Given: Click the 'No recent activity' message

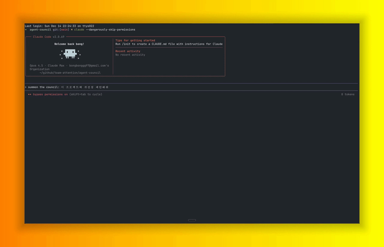Looking at the screenshot, I should (130, 55).
